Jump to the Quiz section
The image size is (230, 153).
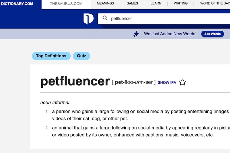81,56
